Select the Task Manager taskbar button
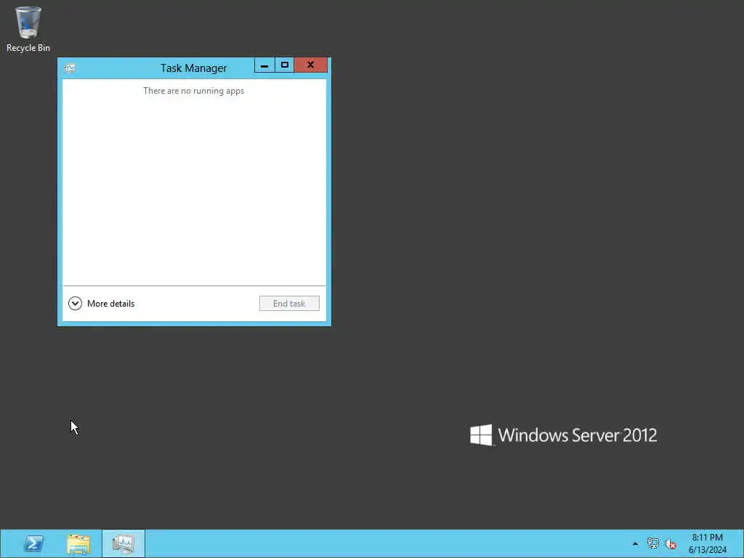Image resolution: width=744 pixels, height=558 pixels. (x=124, y=543)
